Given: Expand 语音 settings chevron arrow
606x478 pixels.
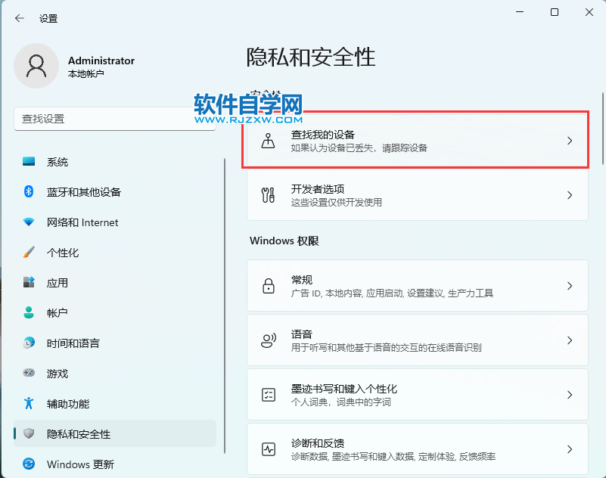Looking at the screenshot, I should [569, 340].
